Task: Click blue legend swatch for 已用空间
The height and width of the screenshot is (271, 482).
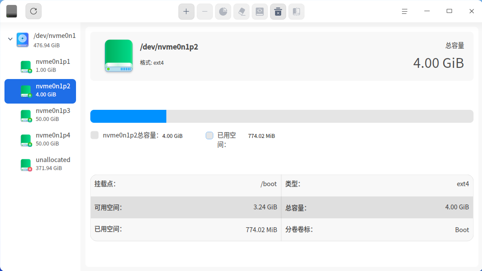Action: [209, 135]
